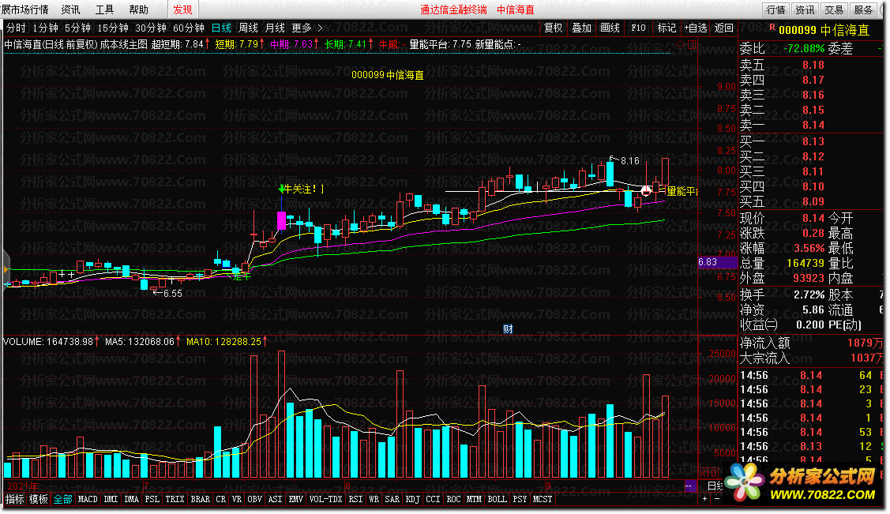Click the 委比 -72.88% value
Viewport: 890px width, 514px height.
pyautogui.click(x=803, y=49)
